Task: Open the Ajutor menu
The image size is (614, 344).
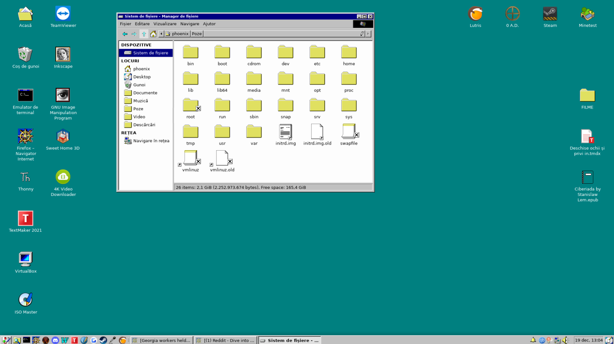Action: [x=209, y=24]
